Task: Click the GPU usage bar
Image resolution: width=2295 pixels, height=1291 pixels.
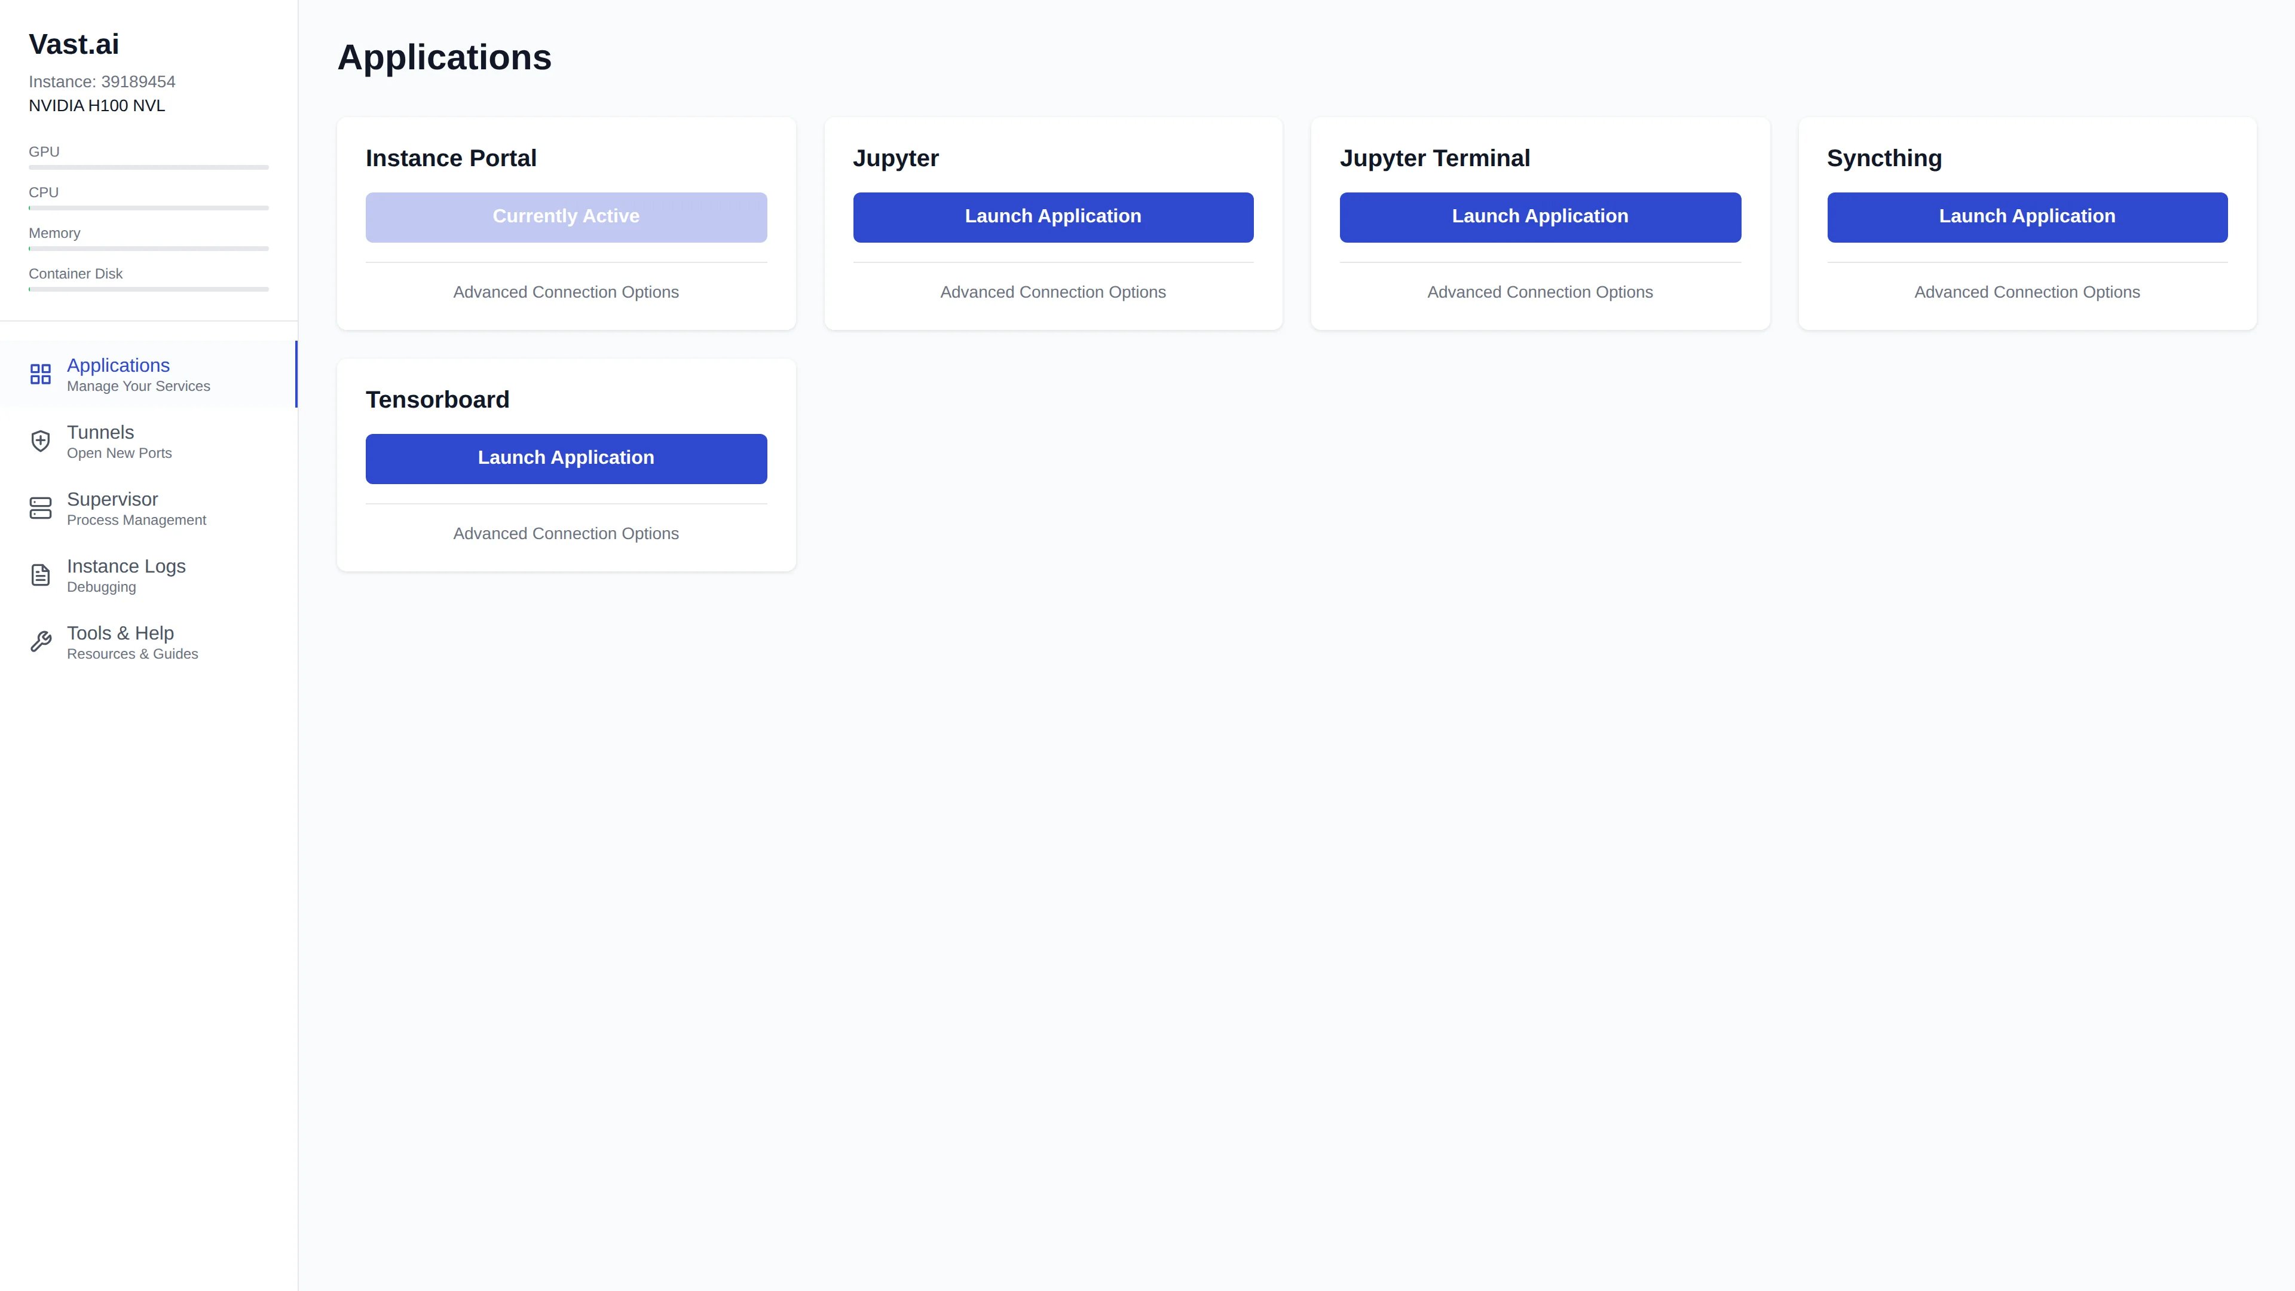Action: pos(148,167)
